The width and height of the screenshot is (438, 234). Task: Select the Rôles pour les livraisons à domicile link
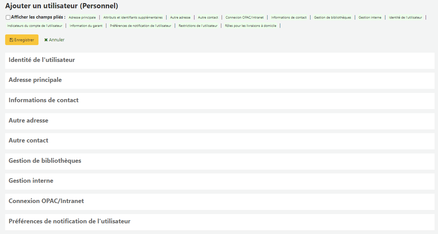pos(250,25)
